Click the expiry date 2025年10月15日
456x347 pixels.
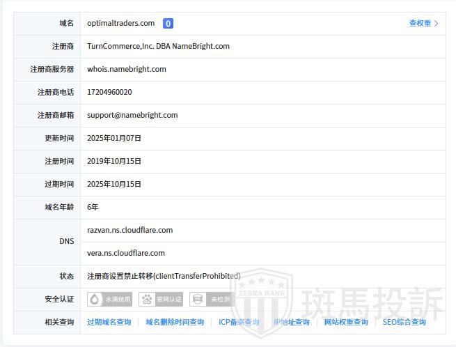[x=114, y=185]
